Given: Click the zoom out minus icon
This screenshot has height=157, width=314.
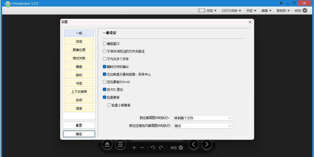Looking at the screenshot, I should click(x=142, y=148).
